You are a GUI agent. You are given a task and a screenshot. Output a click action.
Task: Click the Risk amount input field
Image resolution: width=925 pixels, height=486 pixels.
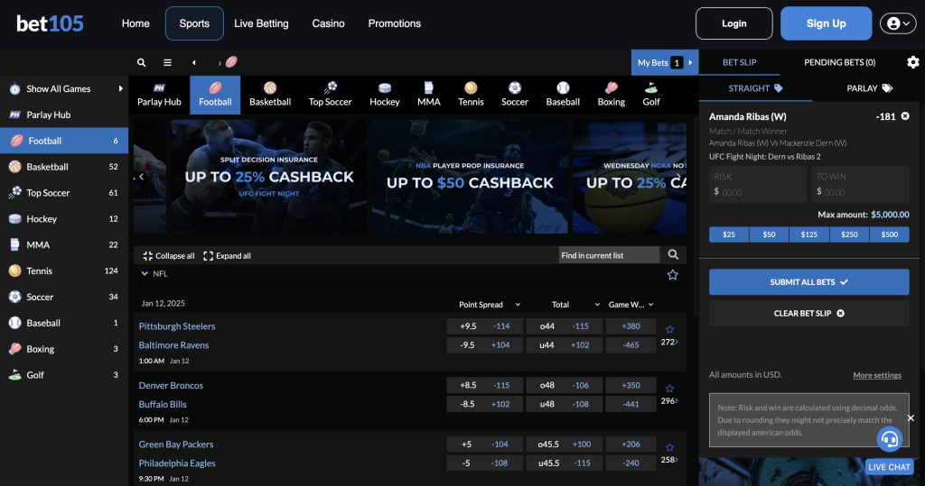pos(757,191)
